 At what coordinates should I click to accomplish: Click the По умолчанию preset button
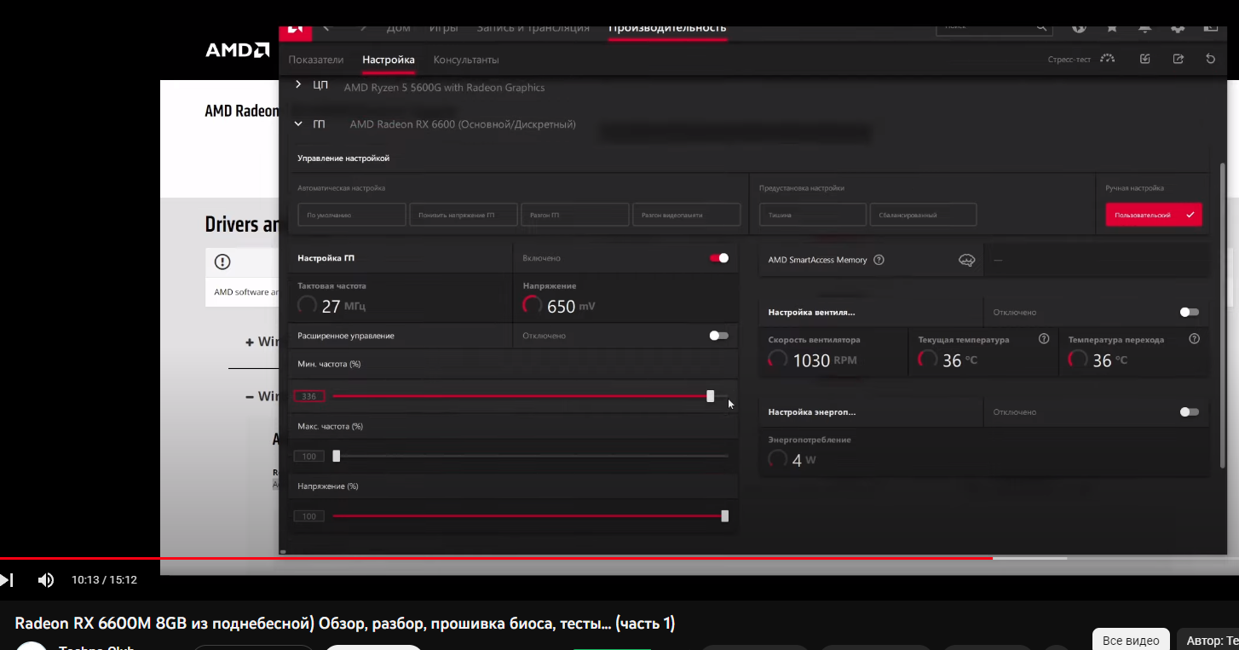click(352, 215)
